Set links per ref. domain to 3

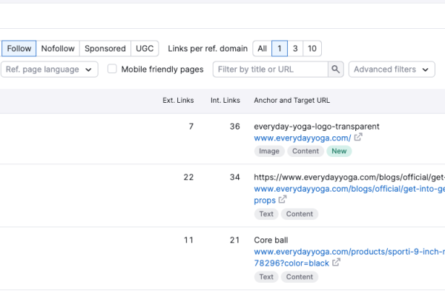click(295, 48)
